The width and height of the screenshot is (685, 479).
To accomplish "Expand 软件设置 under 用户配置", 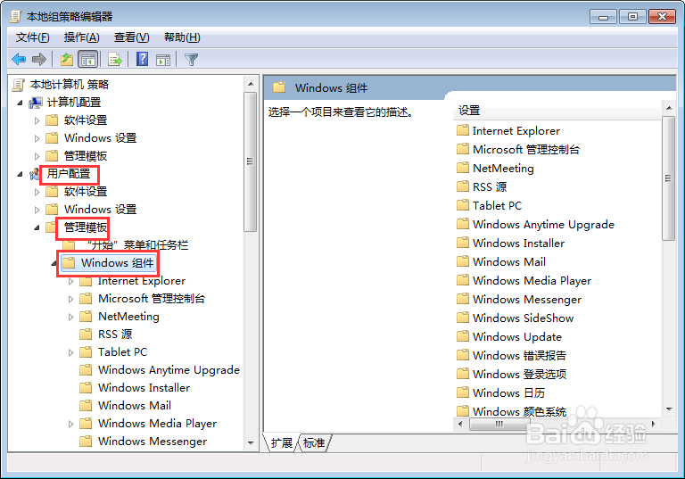I will 37,192.
